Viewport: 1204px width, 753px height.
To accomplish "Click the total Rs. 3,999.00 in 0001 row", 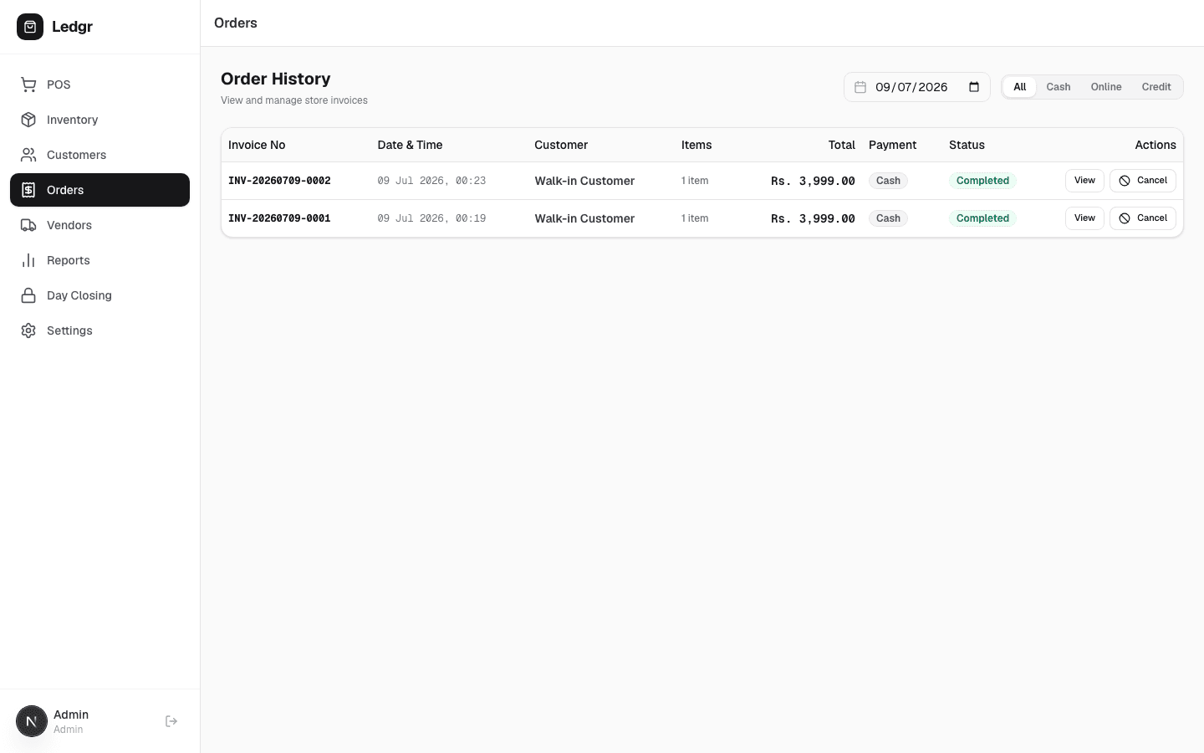I will coord(813,218).
